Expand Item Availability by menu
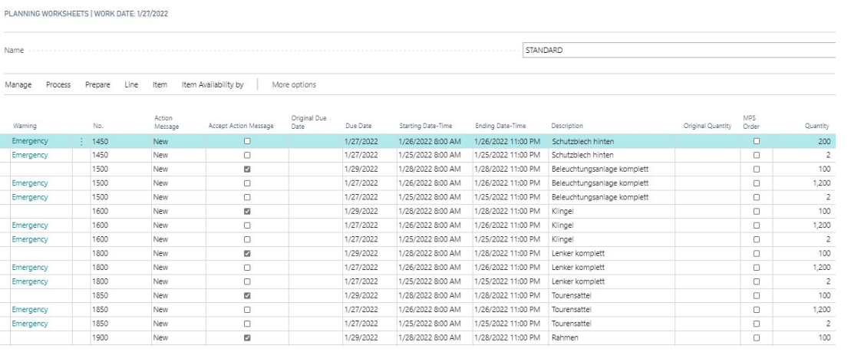The height and width of the screenshot is (362, 851). [x=213, y=84]
